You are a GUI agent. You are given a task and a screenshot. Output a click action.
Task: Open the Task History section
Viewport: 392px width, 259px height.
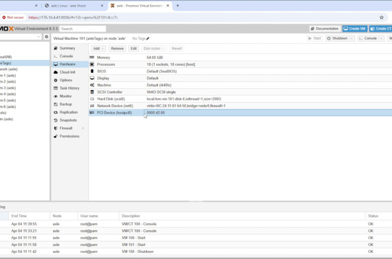70,88
